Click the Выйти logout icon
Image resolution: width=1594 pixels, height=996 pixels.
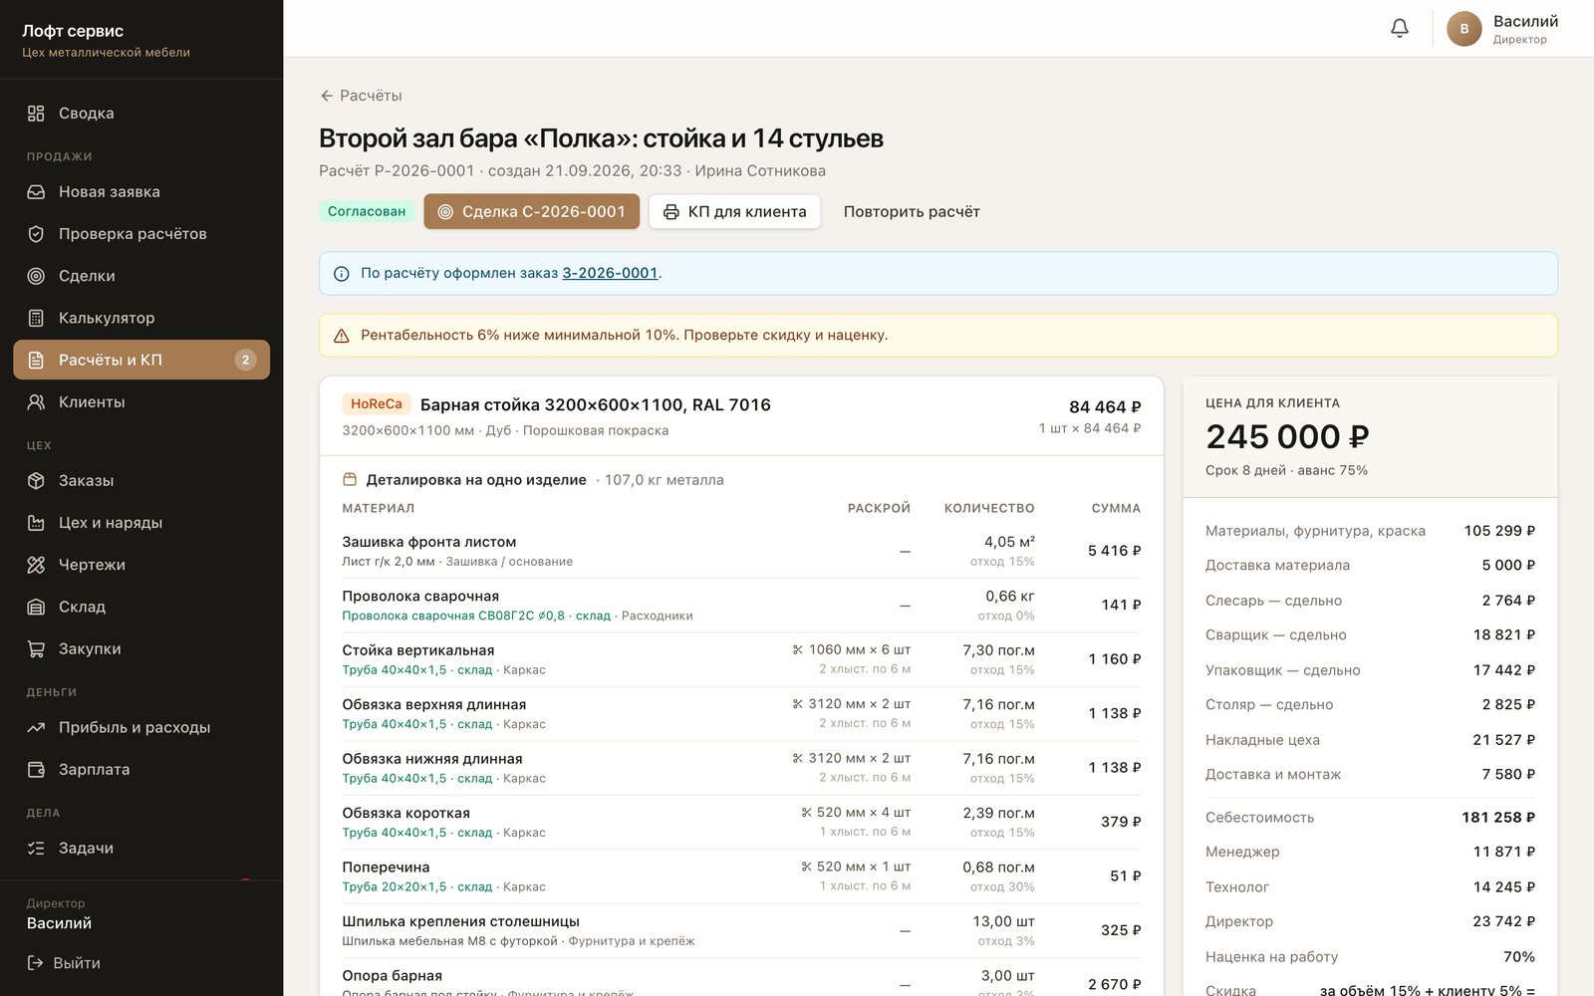(x=36, y=963)
